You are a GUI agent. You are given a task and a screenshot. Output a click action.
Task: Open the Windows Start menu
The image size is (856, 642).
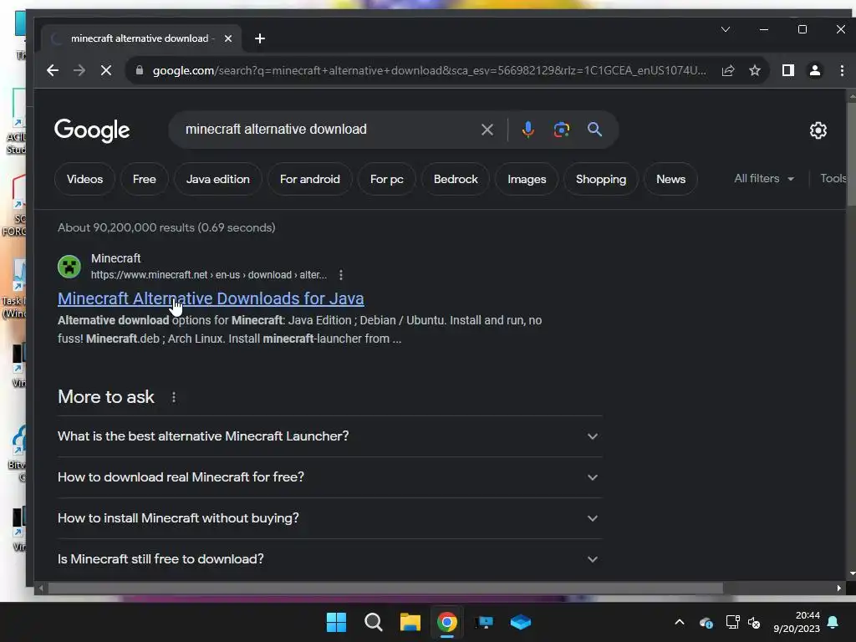click(336, 622)
